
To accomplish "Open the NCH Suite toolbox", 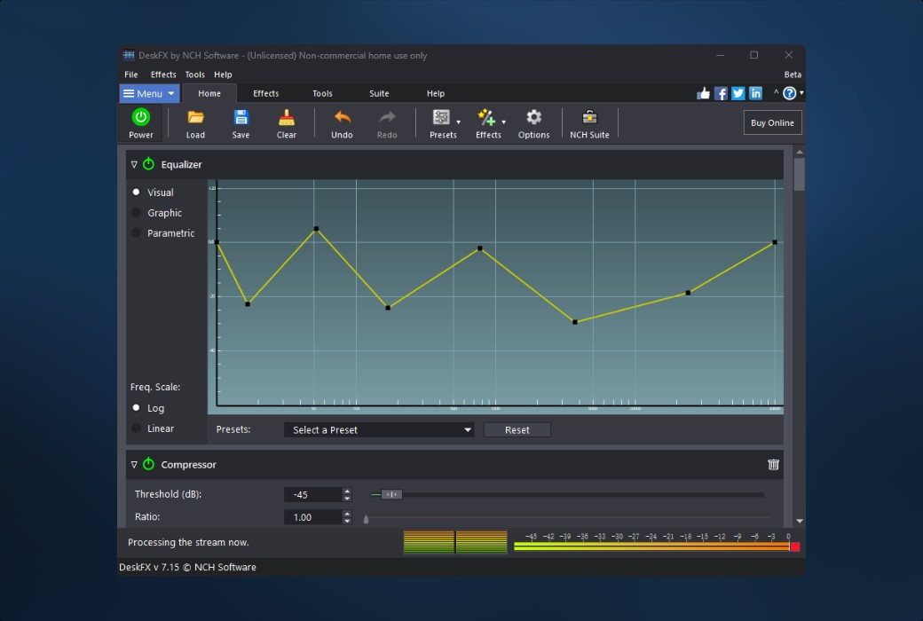I will [x=589, y=118].
